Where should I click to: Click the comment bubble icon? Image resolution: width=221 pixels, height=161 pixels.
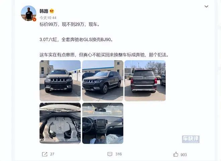tap(110, 154)
